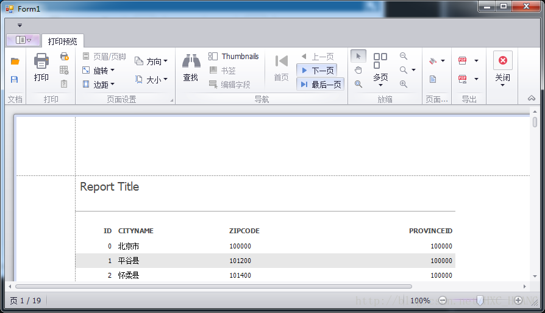Open the application menu button
Viewport: 545px width, 313px height.
(x=23, y=40)
